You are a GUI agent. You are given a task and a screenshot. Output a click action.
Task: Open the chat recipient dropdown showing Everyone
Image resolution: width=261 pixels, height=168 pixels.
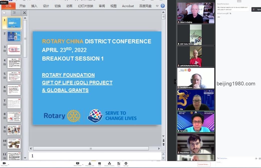click(x=223, y=158)
